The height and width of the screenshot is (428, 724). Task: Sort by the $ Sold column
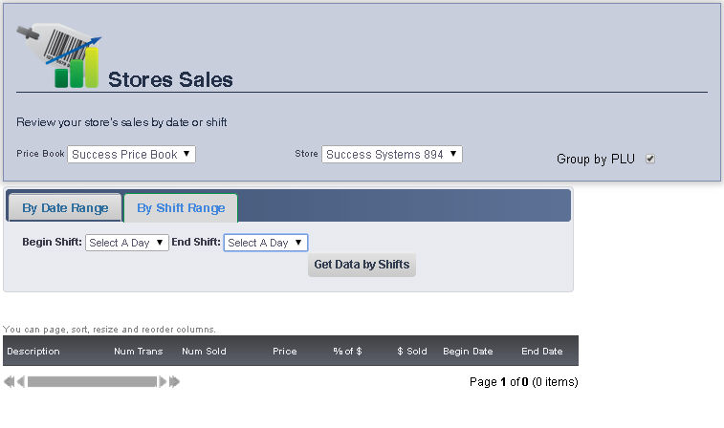tap(412, 352)
